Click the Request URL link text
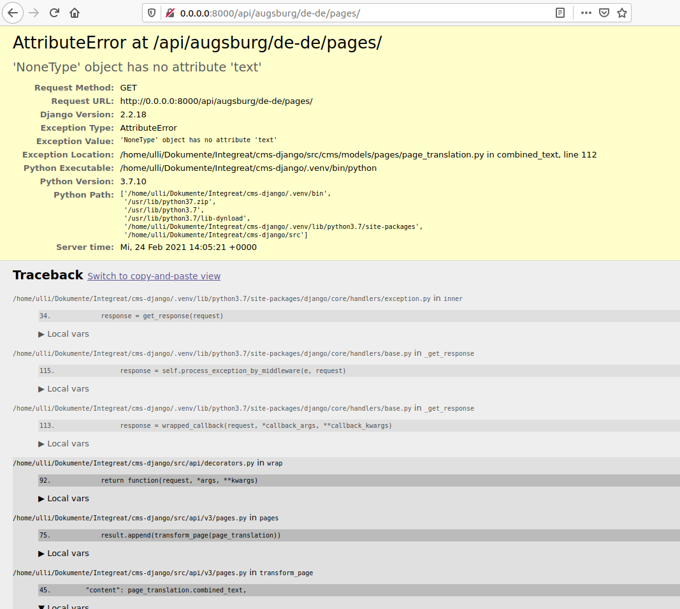 215,101
